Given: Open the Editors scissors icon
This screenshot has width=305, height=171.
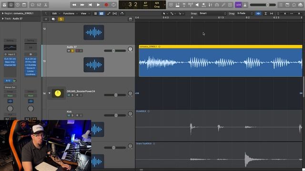Looking at the screenshot, I should 46,5.
